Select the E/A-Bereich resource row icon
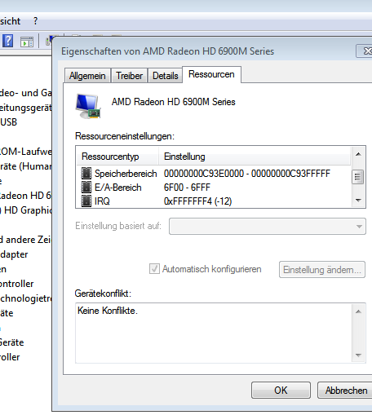Viewport: 372px width, 415px height. [86, 188]
